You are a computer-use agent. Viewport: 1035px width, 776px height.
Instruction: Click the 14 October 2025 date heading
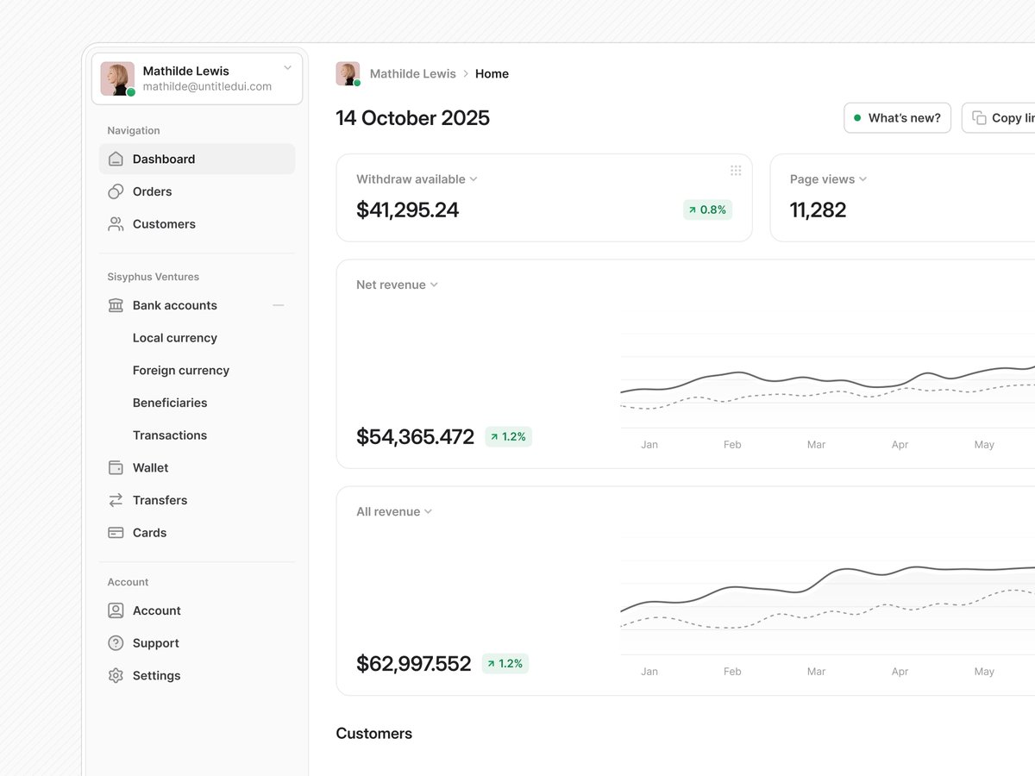413,118
